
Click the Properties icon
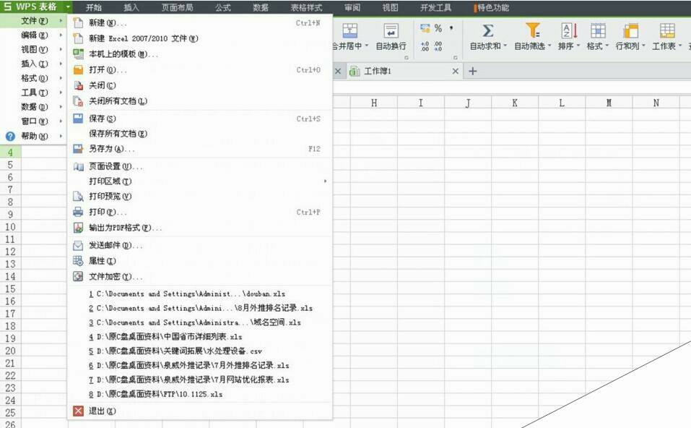pos(78,261)
